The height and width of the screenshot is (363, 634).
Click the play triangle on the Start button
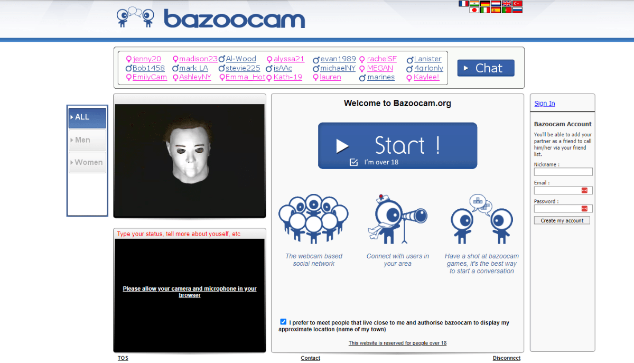tap(342, 146)
